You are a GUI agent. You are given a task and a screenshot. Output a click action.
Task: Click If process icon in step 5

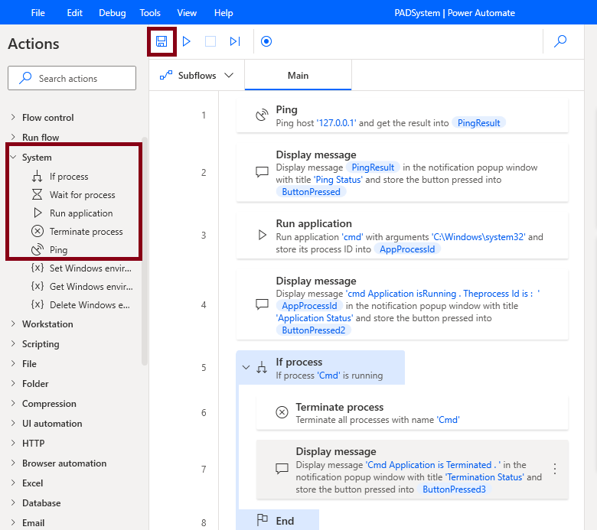[x=262, y=368]
